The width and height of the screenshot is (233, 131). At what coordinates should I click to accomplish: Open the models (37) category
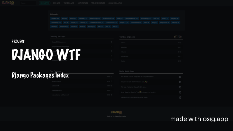(83, 19)
